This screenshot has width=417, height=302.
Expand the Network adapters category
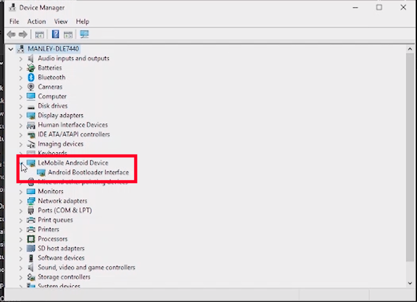coord(21,201)
